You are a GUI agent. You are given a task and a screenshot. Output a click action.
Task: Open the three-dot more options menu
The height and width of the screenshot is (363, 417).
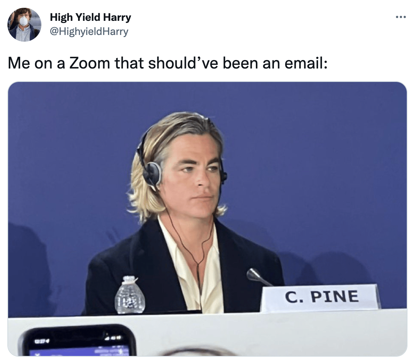401,17
